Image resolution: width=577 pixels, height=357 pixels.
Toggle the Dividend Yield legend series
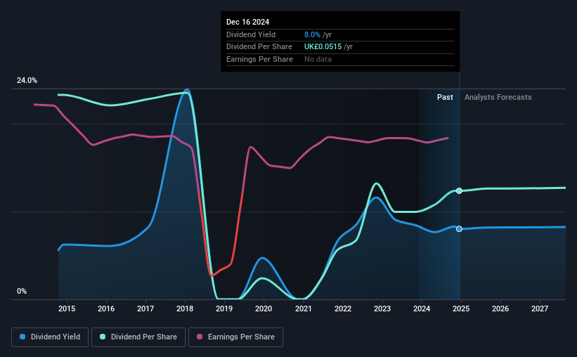(x=50, y=337)
